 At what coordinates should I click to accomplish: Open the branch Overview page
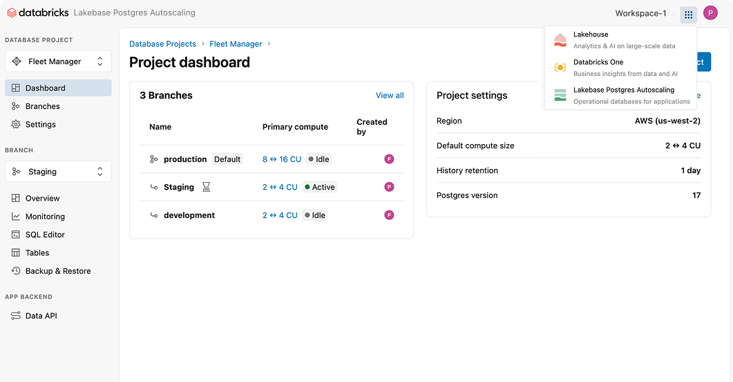click(43, 199)
